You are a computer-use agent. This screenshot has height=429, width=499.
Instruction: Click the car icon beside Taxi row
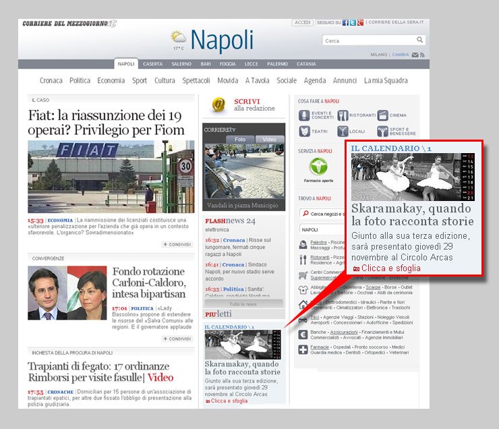point(303,320)
